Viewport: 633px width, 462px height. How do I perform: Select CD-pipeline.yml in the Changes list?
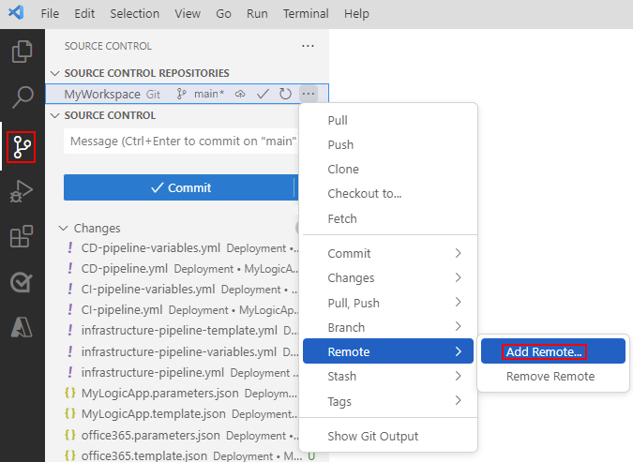(126, 268)
